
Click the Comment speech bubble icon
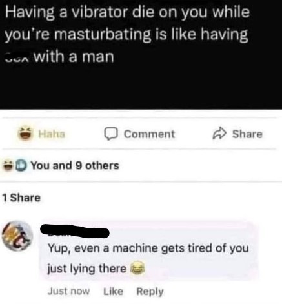click(111, 134)
